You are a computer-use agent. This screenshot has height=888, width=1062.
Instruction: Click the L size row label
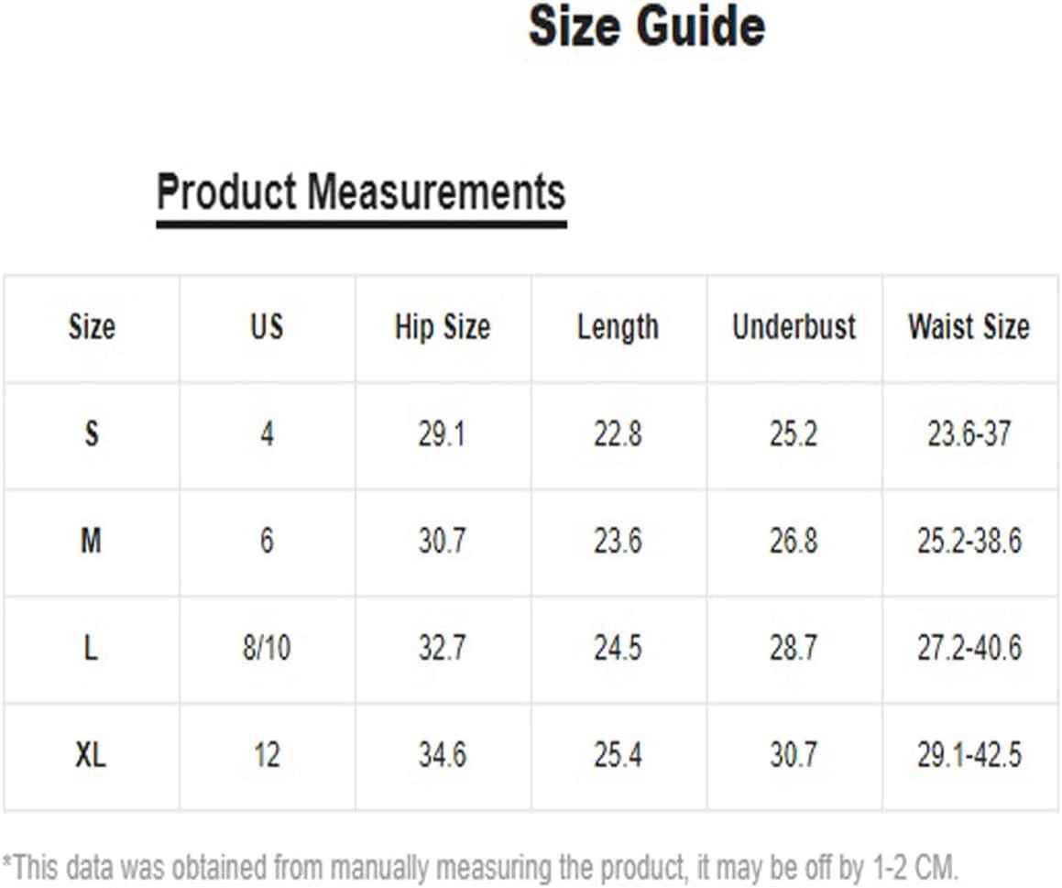pyautogui.click(x=91, y=648)
